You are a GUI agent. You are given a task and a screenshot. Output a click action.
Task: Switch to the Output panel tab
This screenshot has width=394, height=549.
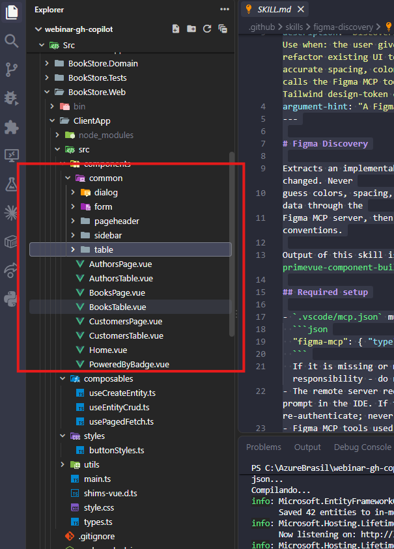307,447
